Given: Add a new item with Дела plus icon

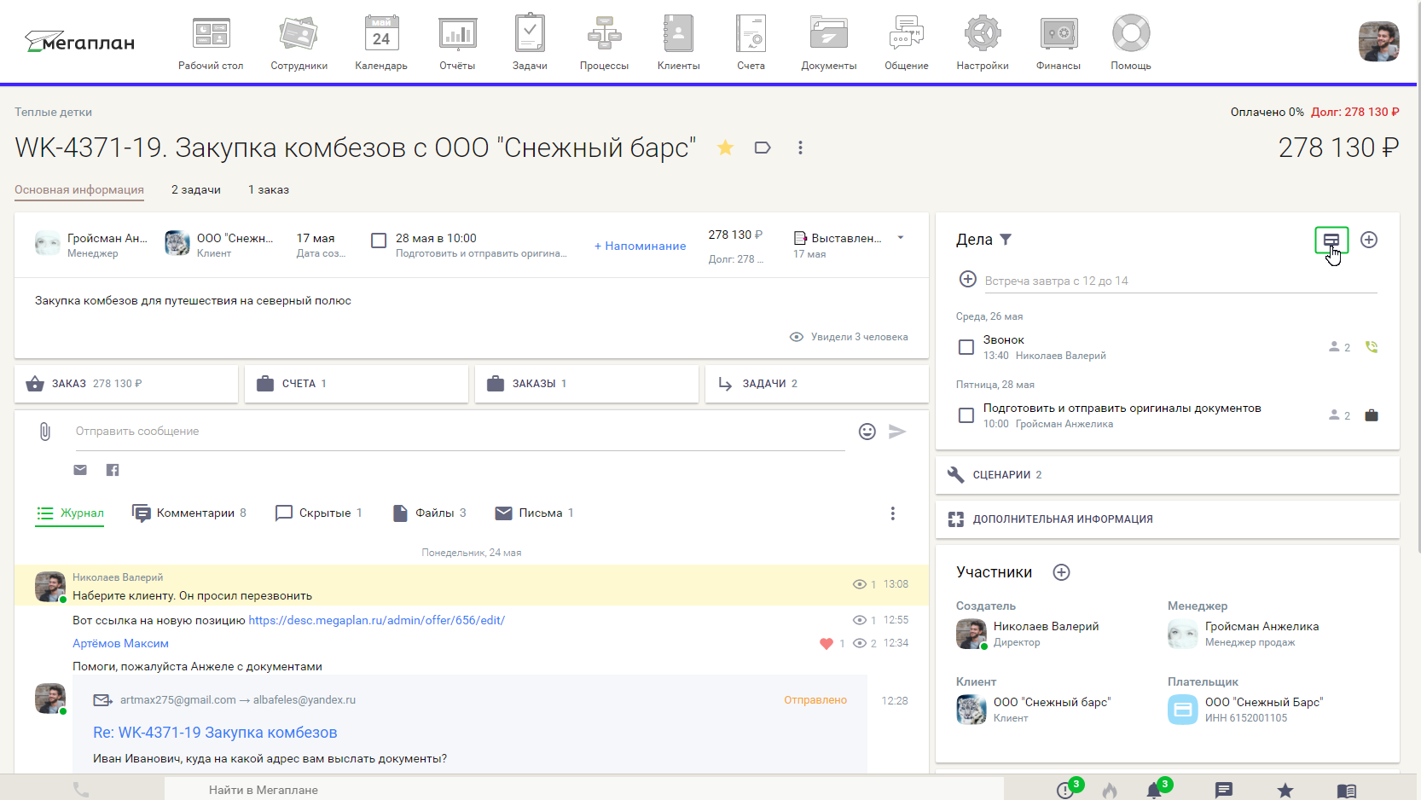Looking at the screenshot, I should 1369,240.
